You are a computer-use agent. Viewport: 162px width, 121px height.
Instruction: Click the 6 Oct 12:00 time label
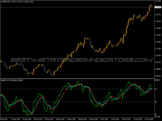pos(115,119)
